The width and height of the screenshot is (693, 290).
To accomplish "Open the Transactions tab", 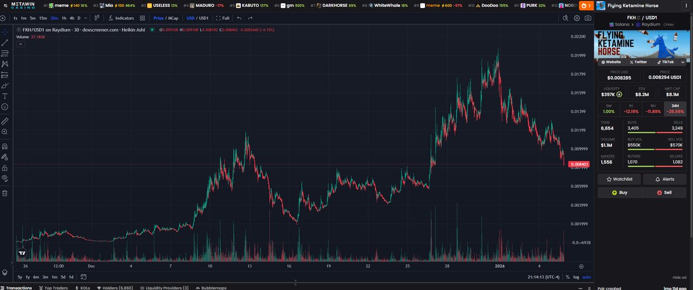I will (x=17, y=287).
